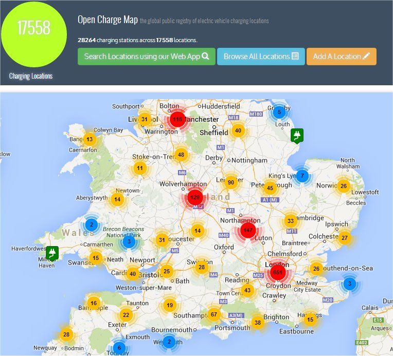Open the blue cluster marker 2 at Weymouth

(169, 342)
